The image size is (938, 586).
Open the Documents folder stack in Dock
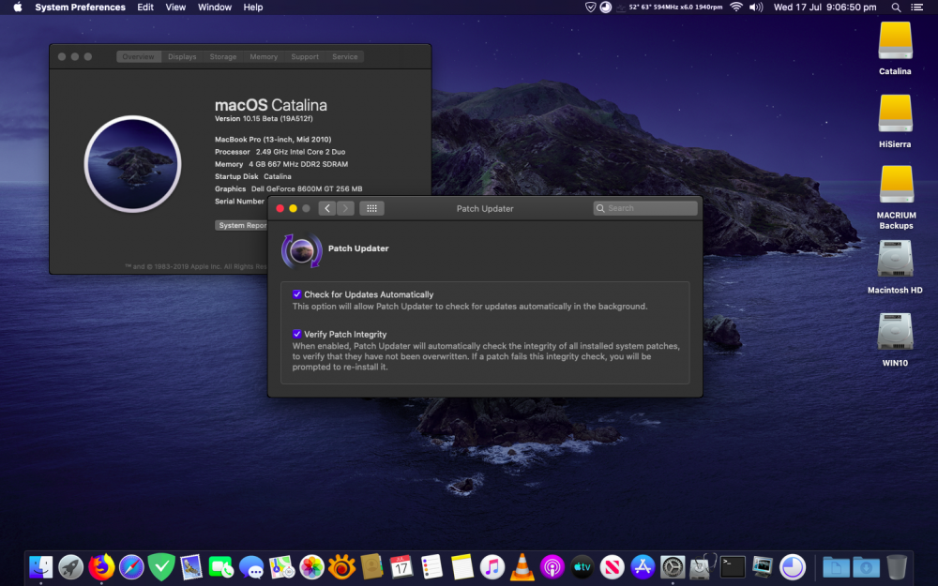tap(836, 567)
